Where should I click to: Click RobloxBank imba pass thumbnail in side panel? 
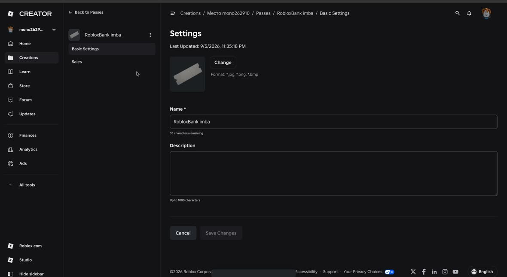[74, 35]
